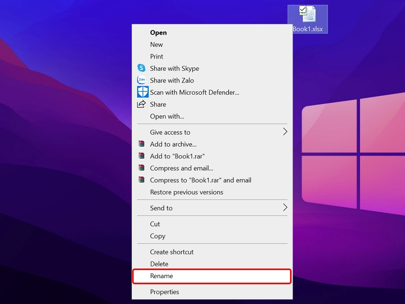Choose Open with... option
Screen dimensions: 405x304
click(x=212, y=117)
